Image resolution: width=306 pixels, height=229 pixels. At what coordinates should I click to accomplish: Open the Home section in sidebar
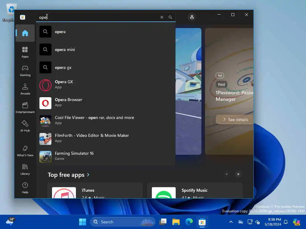coord(25,33)
